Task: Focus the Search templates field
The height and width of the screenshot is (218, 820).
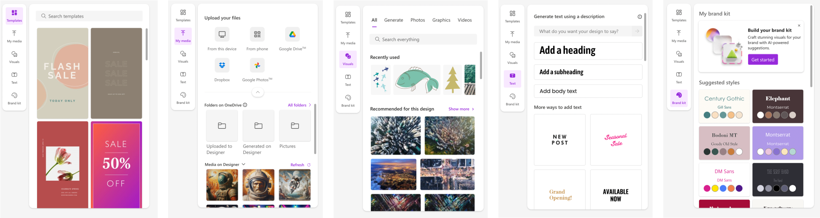Action: click(89, 16)
